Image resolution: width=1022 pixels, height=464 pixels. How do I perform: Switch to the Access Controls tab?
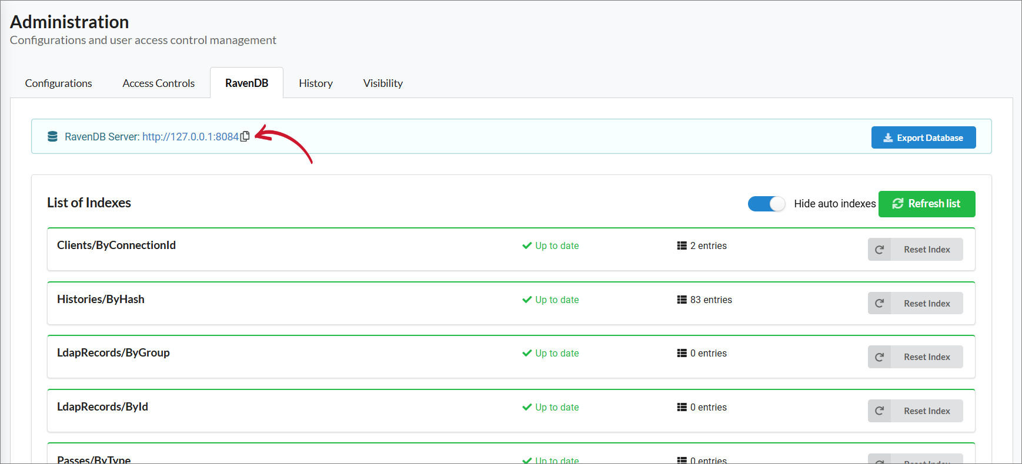pyautogui.click(x=159, y=83)
